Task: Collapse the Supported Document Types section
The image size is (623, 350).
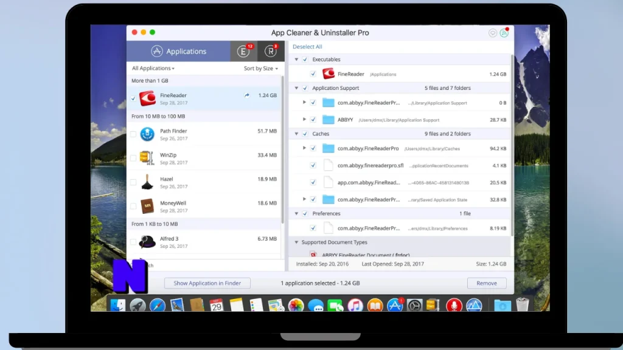Action: (296, 242)
